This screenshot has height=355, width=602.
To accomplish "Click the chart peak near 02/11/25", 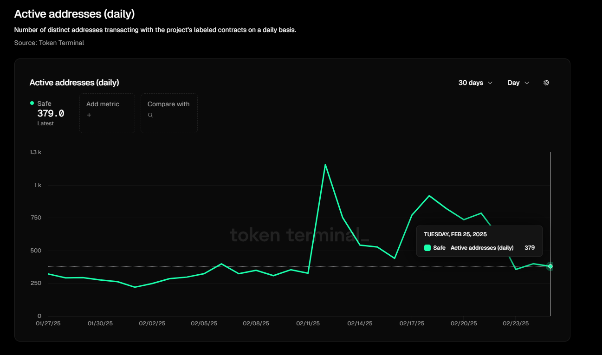I will (x=326, y=164).
